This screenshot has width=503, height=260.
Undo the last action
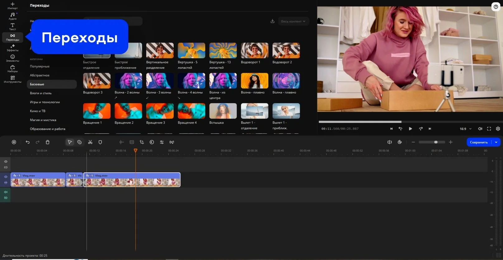pyautogui.click(x=28, y=142)
